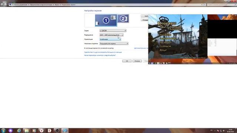Click Новая Игра in the Корсары game menu
The height and width of the screenshot is (133, 237).
tap(166, 35)
